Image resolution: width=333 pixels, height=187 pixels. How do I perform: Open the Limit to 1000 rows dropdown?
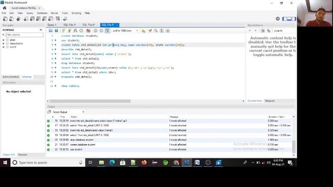[x=125, y=31]
